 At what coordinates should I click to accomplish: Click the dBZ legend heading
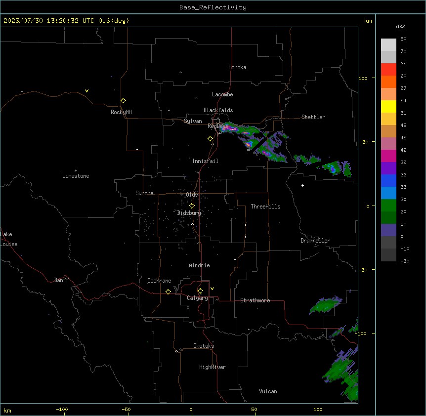coord(400,26)
